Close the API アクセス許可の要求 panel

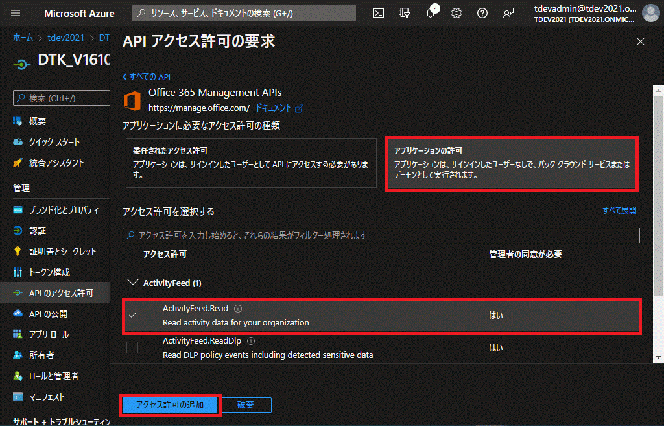tap(640, 41)
